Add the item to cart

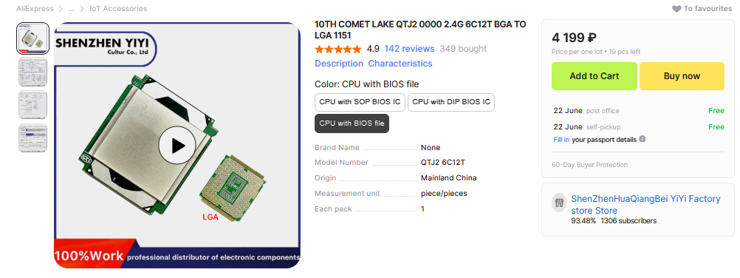pos(595,76)
